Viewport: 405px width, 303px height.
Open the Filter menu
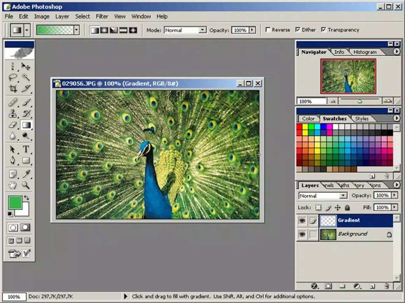102,16
